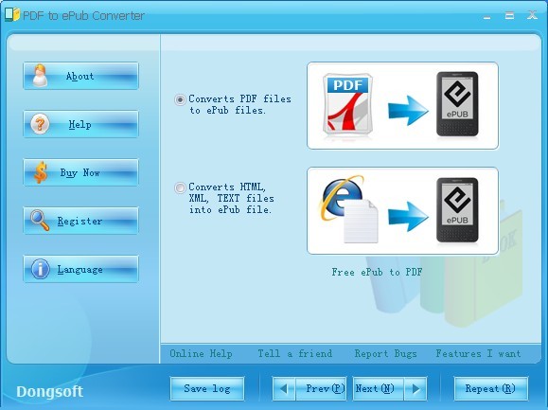
Task: Click the app book icon in title bar
Action: pyautogui.click(x=12, y=15)
